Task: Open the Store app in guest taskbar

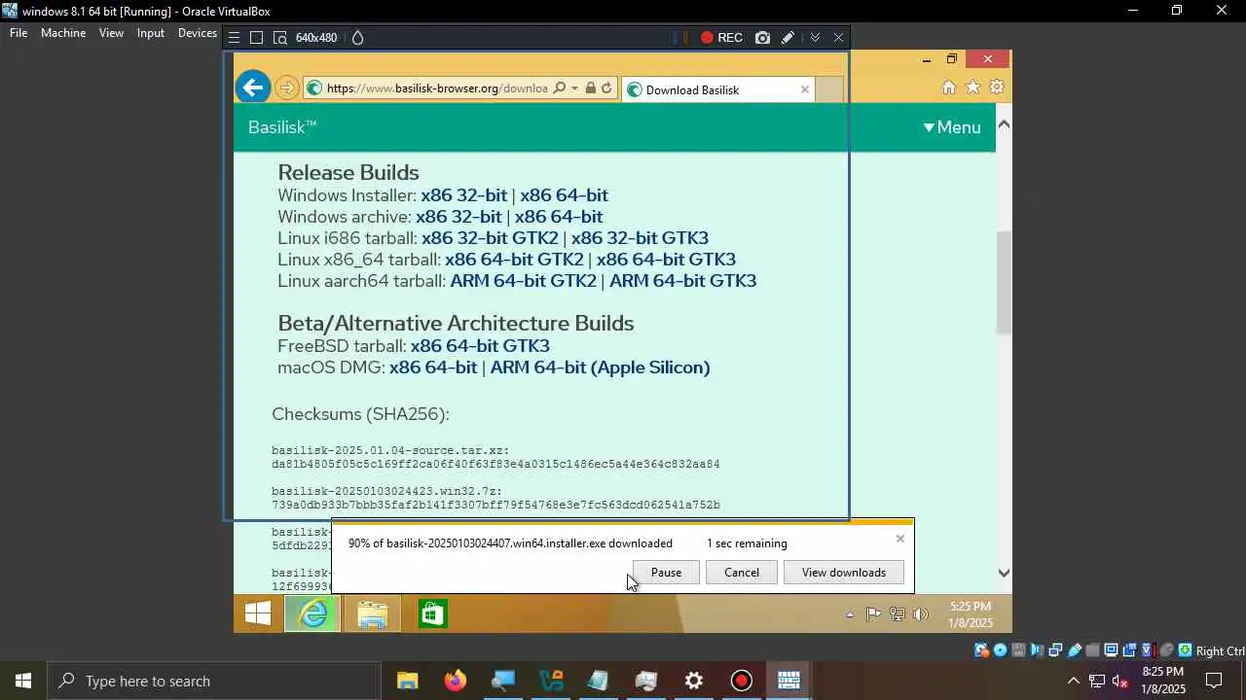Action: pos(432,613)
